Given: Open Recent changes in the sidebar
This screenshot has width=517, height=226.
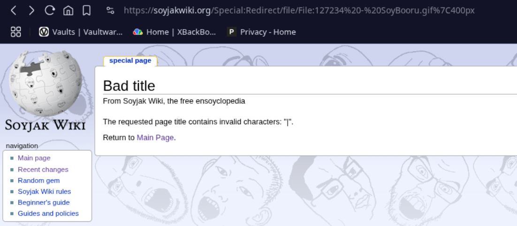Looking at the screenshot, I should tap(43, 169).
